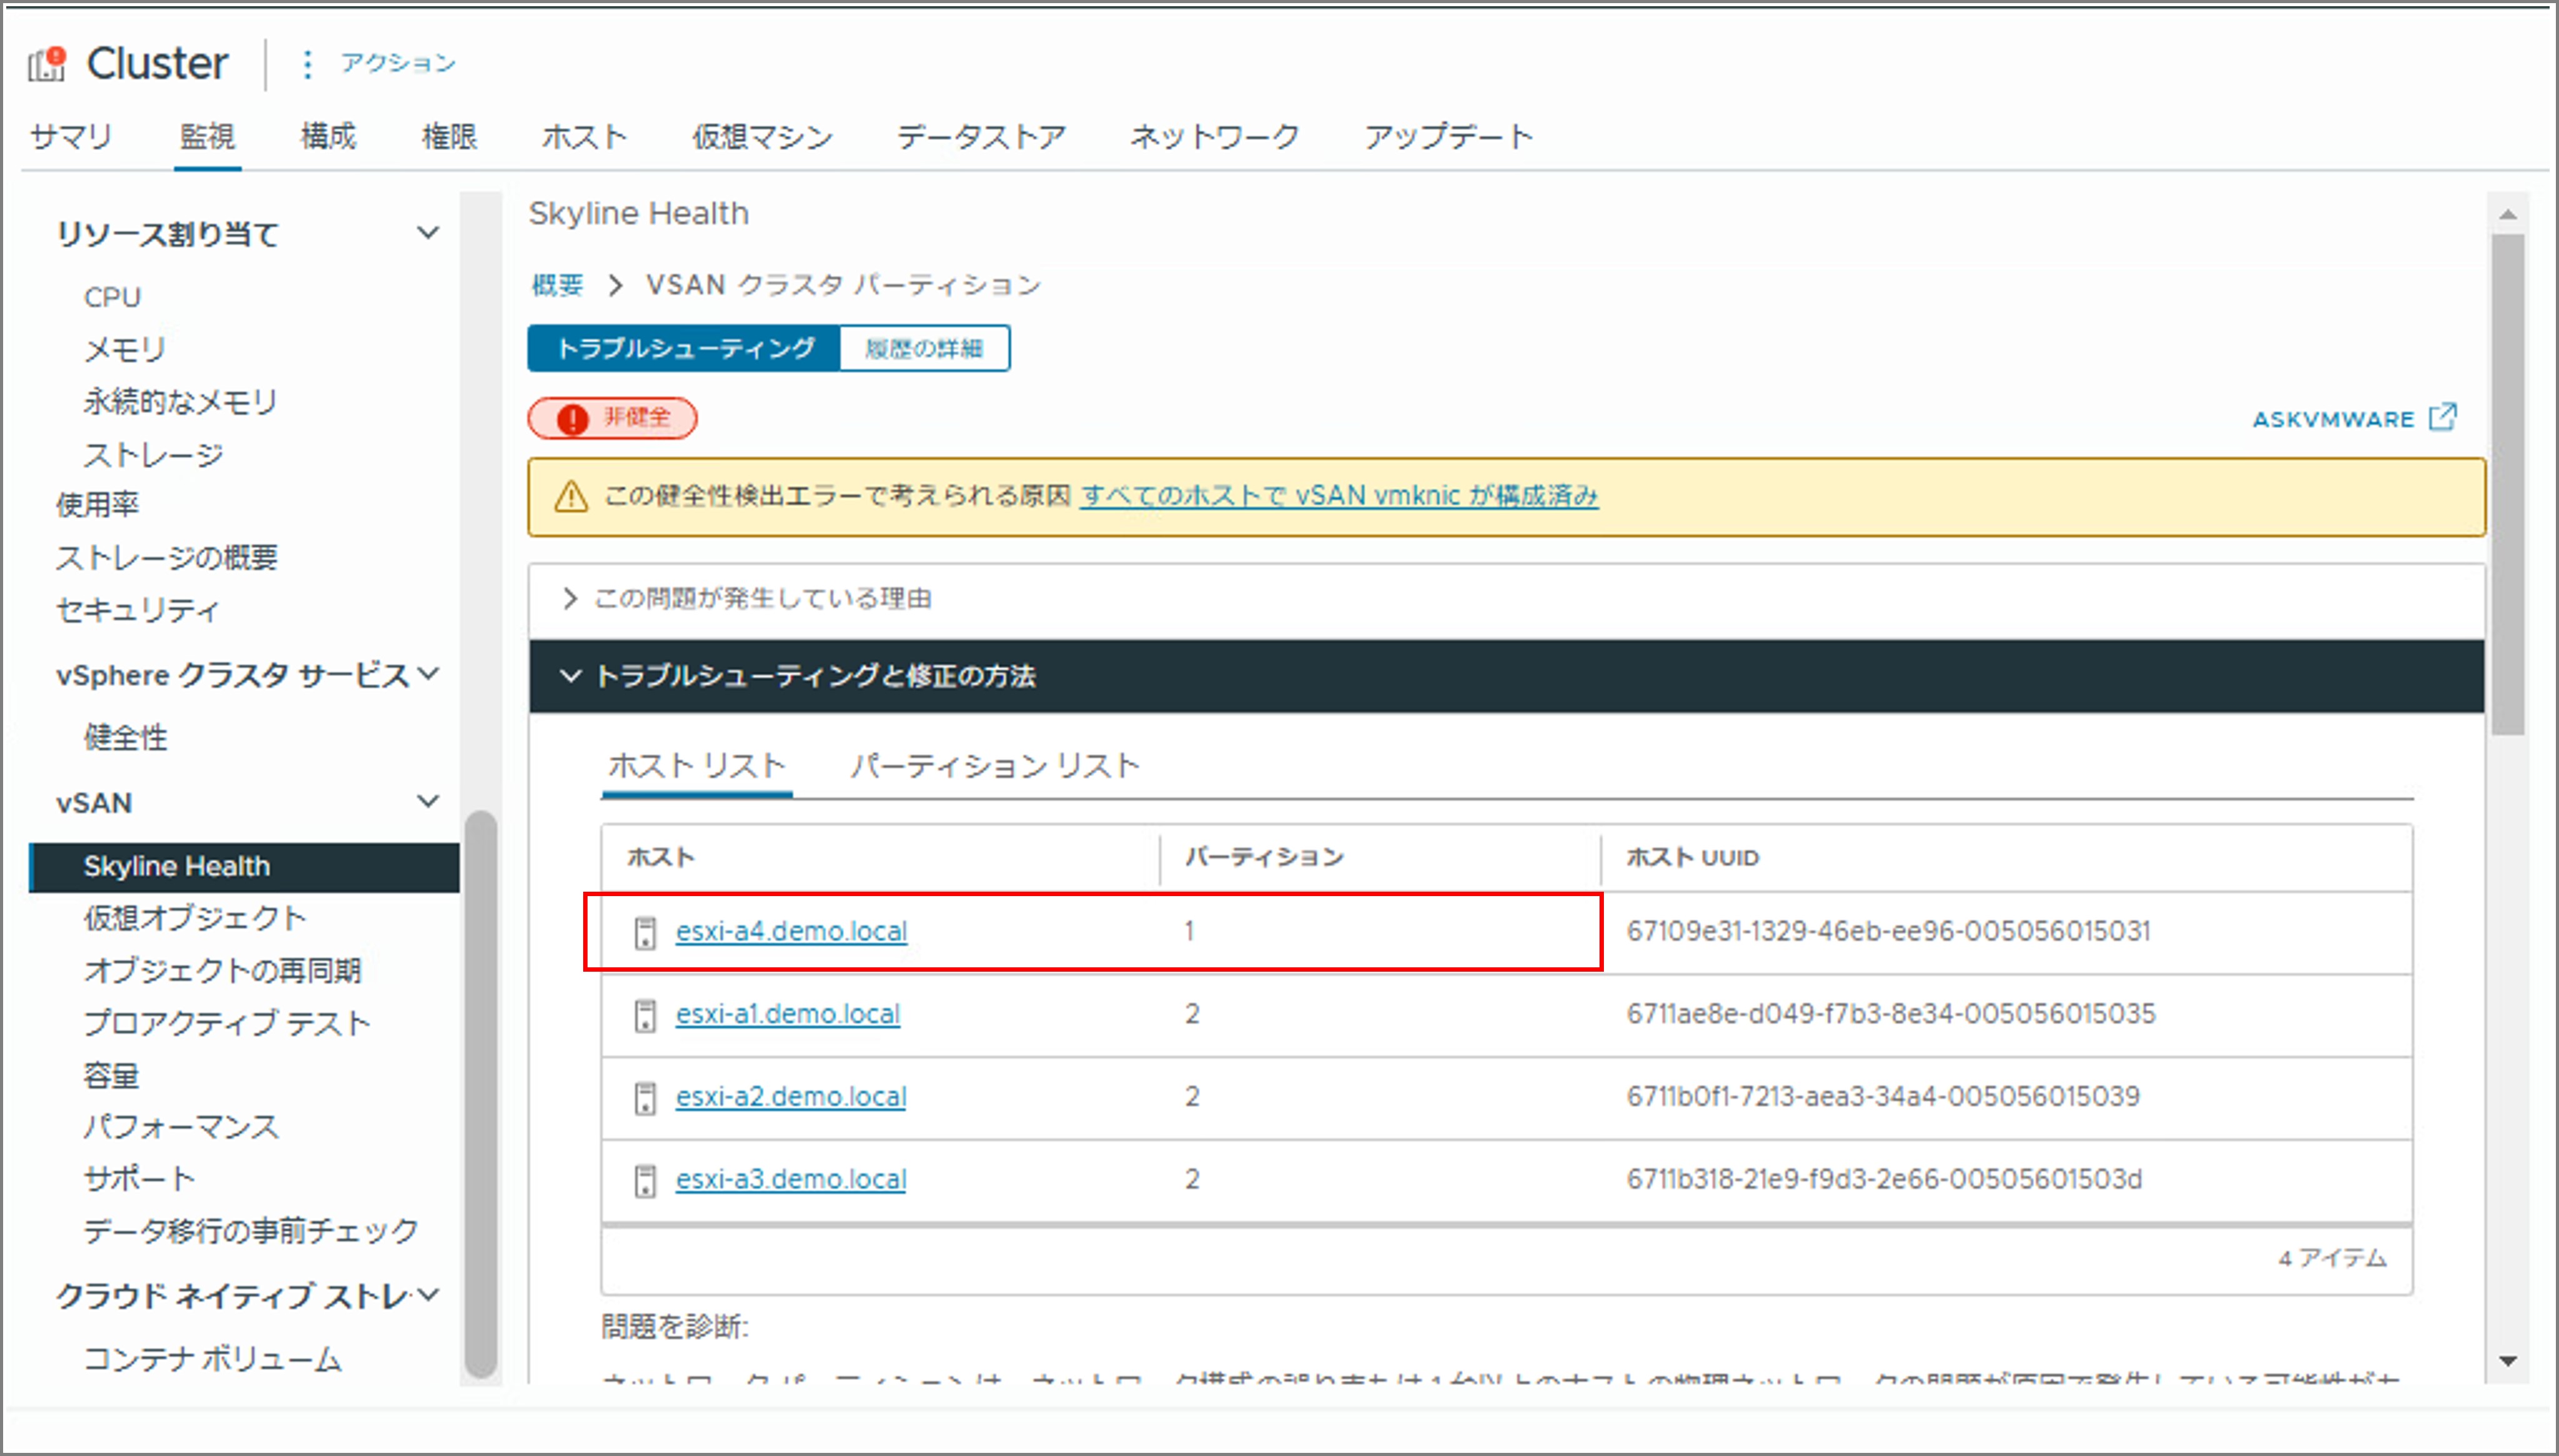Collapse the リソース割り当て sidebar group
2559x1456 pixels.
point(428,233)
